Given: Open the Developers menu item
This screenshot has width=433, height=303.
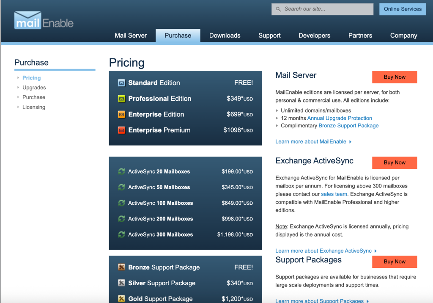Looking at the screenshot, I should tap(314, 36).
